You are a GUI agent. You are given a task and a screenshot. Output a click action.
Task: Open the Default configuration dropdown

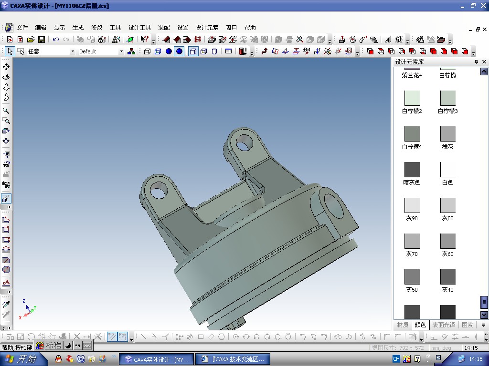pos(121,51)
